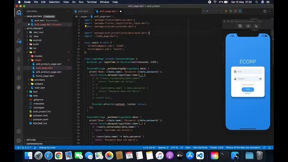Open the Extensions view
Viewport: 288px width, 162px height.
pos(19,50)
